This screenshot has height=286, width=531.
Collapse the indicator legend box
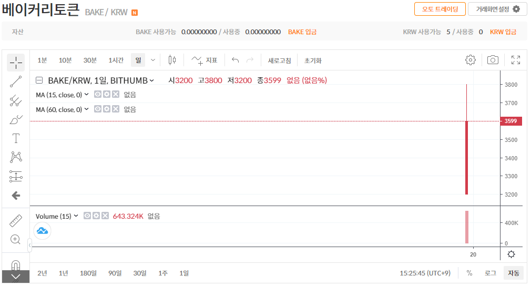tap(39, 80)
